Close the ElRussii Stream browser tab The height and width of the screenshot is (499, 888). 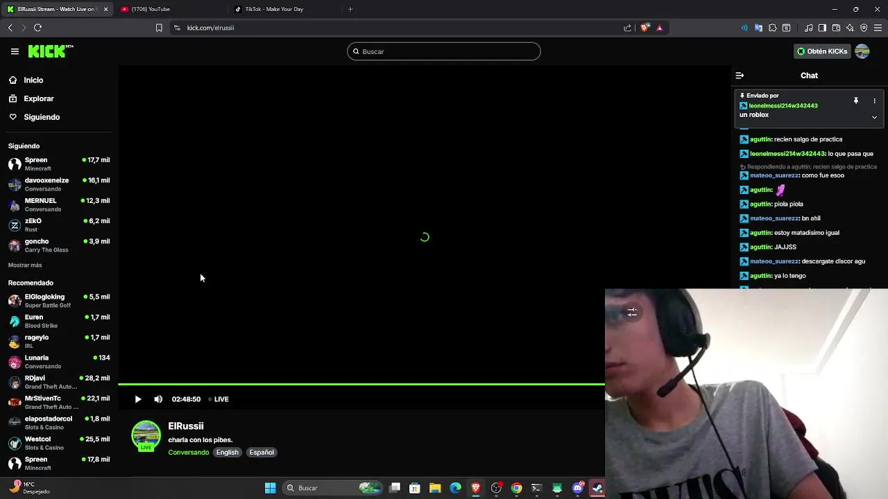105,9
